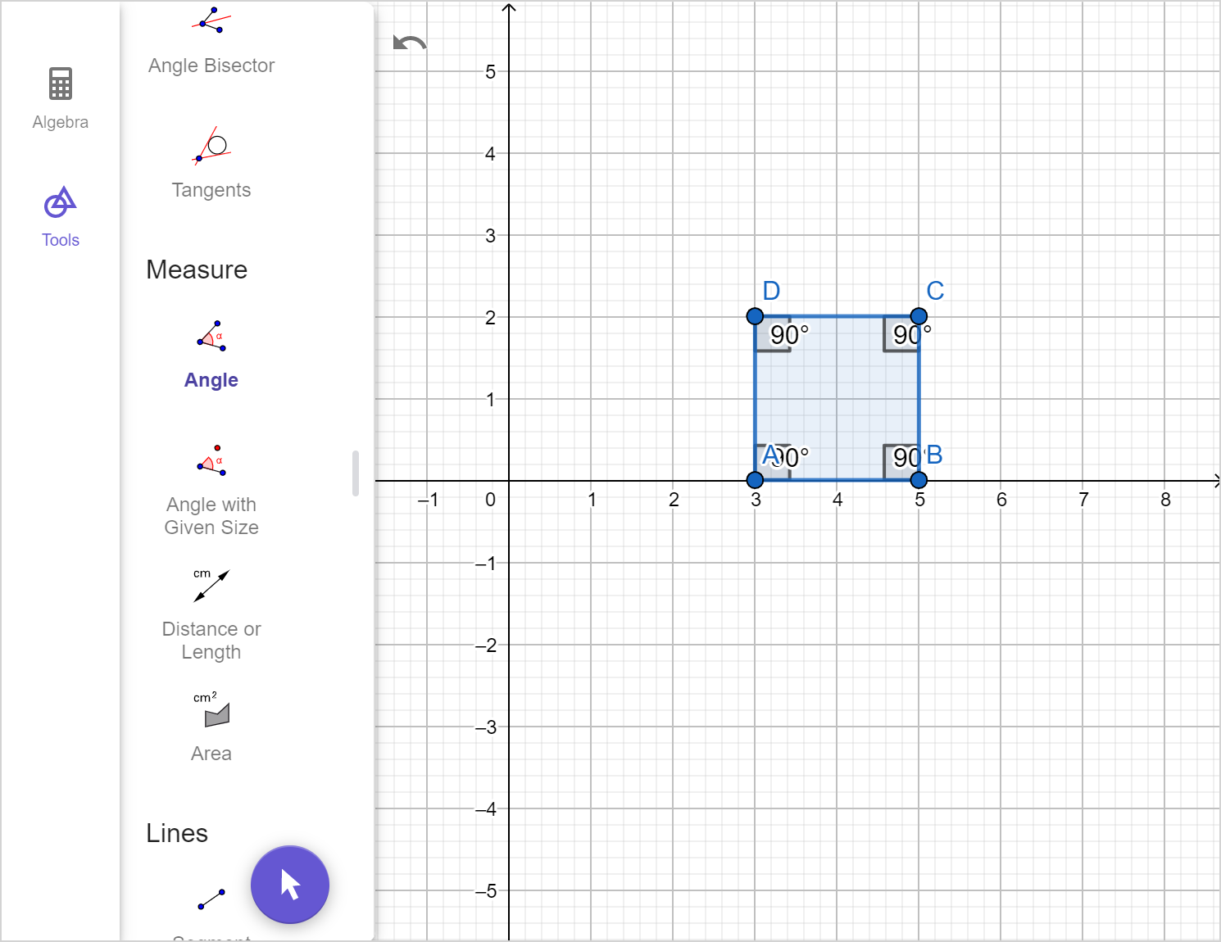Viewport: 1221px width, 942px height.
Task: Select the Angle measure tool
Action: pos(211,355)
